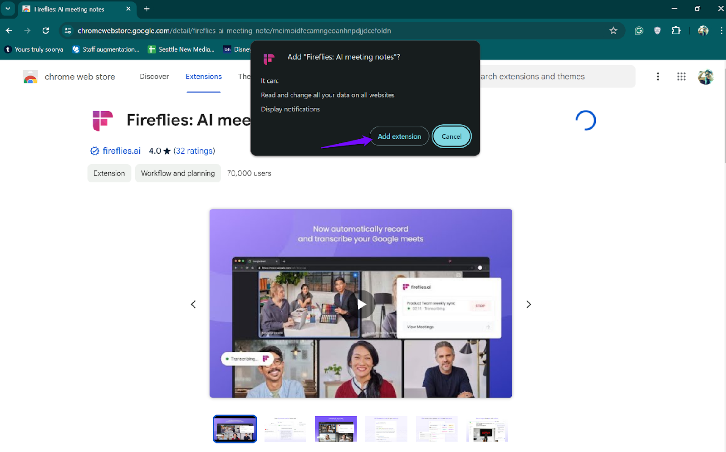Viewport: 726px width, 452px height.
Task: Open the Yours truly soorya bookmark
Action: (34, 49)
